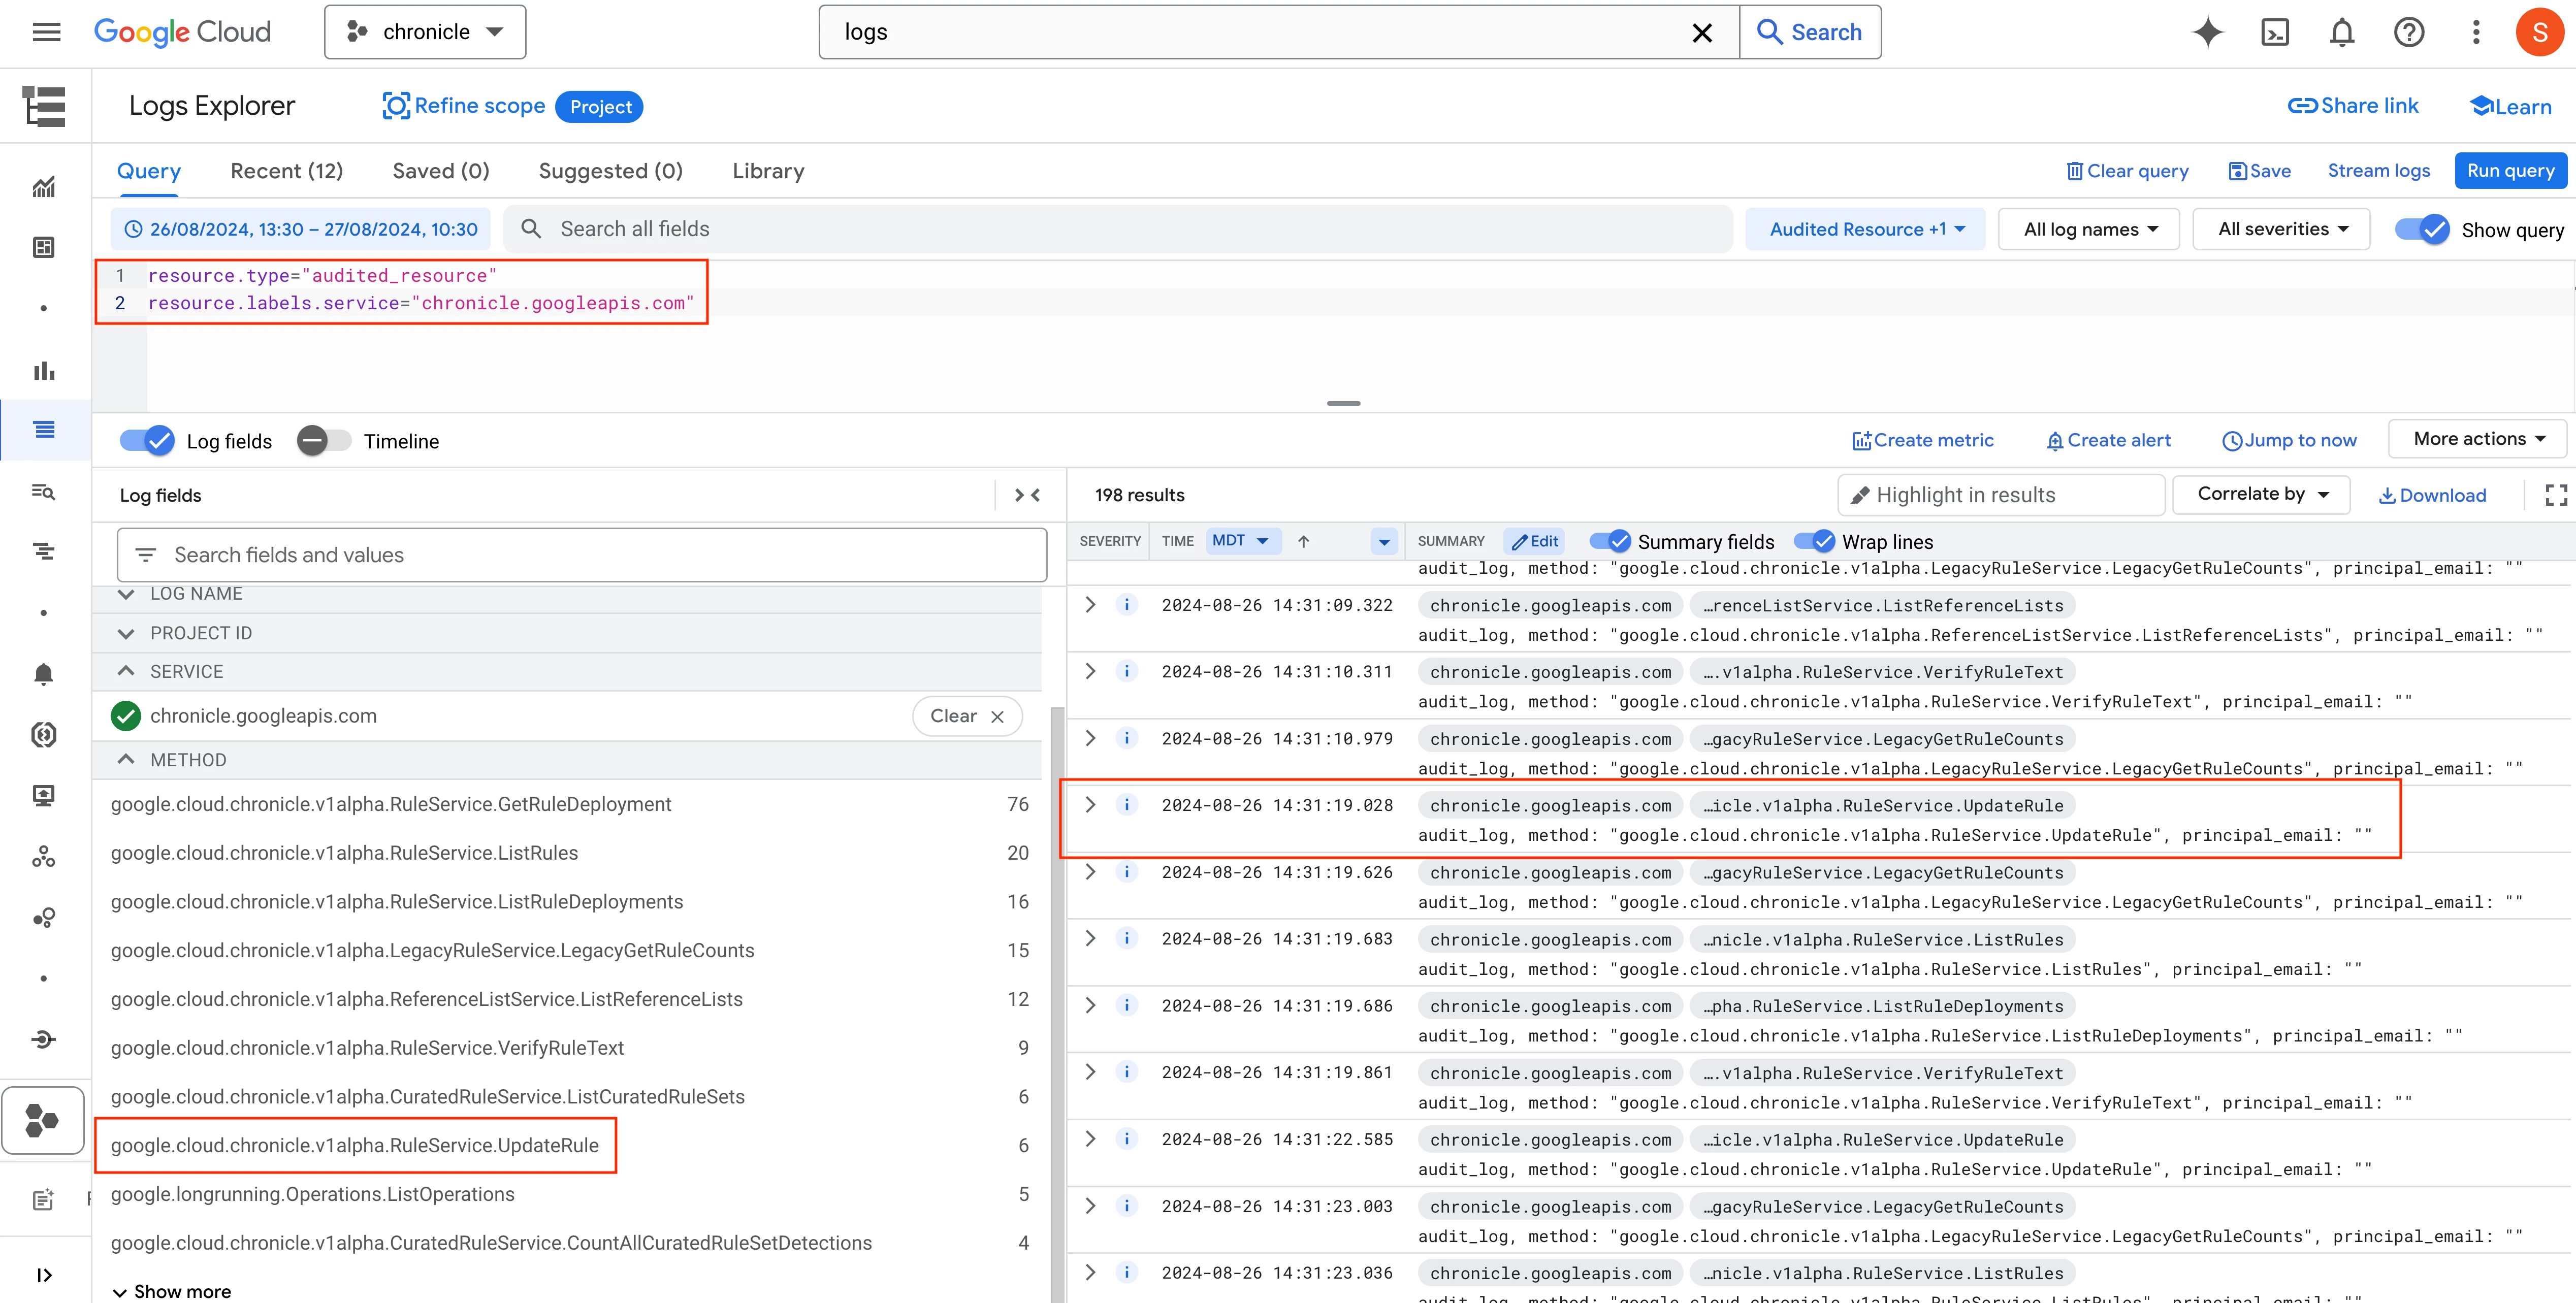Image resolution: width=2576 pixels, height=1303 pixels.
Task: Open the dashboards grid icon in sidebar
Action: [44, 247]
